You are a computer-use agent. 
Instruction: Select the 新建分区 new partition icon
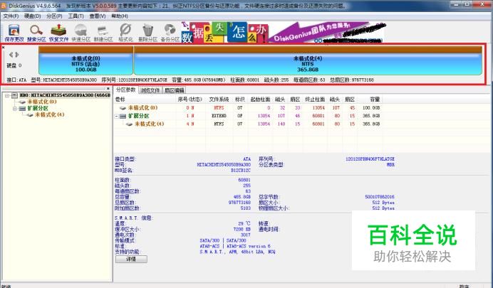[x=103, y=33]
